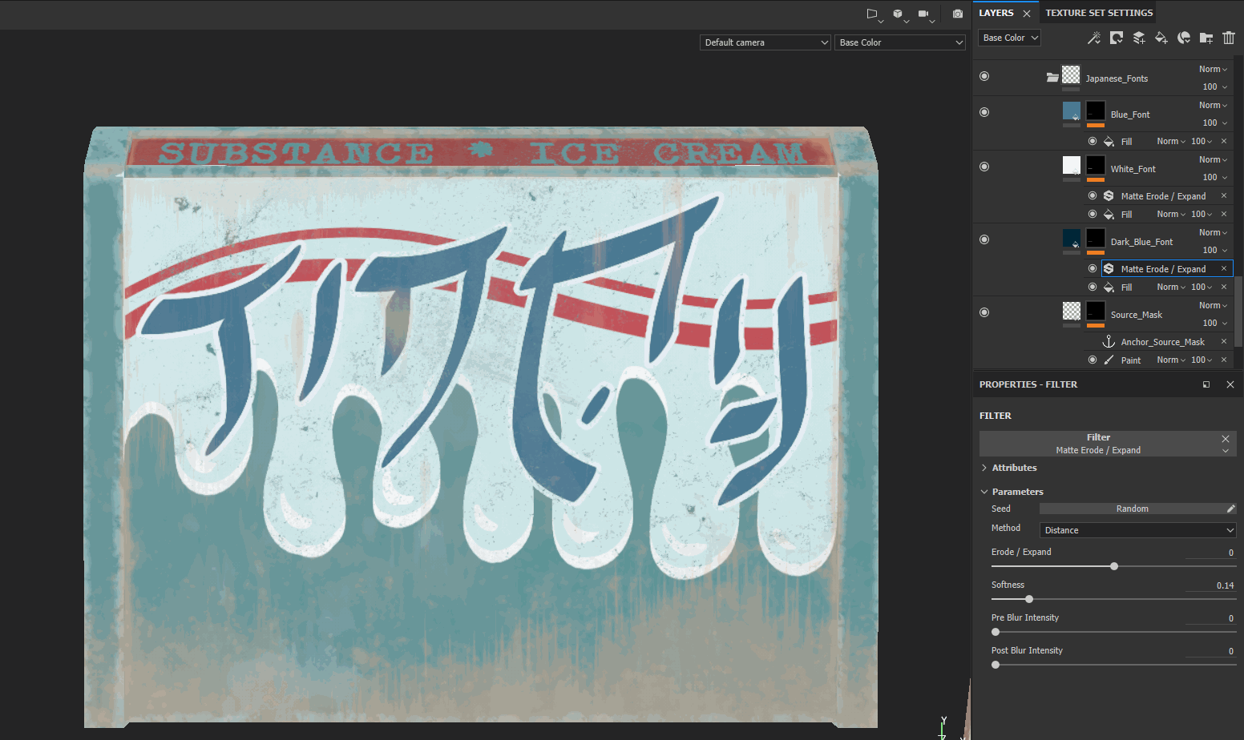Screen dimensions: 1244x740
Task: Select Matte Erode / Expand under Dark_Blue_Font
Action: (1167, 269)
